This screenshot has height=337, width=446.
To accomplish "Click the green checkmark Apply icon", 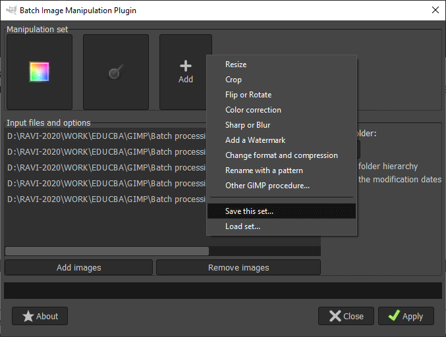I will 395,316.
